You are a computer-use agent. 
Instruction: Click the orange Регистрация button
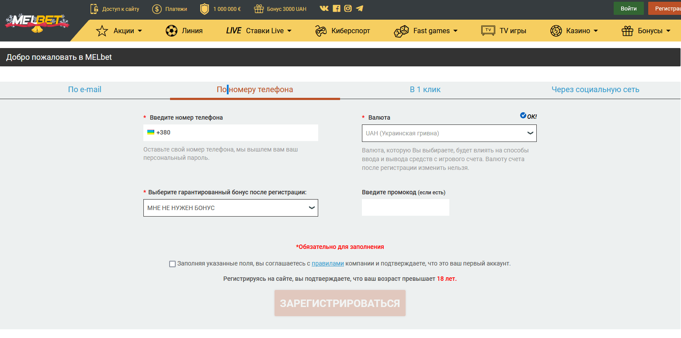[x=664, y=8]
